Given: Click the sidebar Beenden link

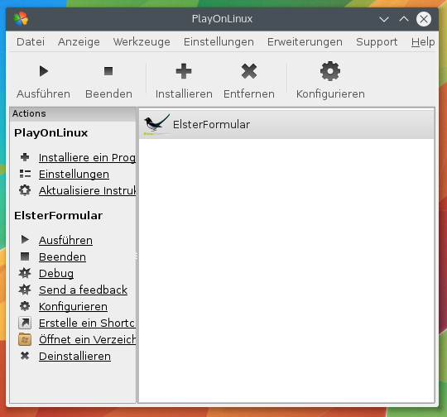Looking at the screenshot, I should coord(62,256).
